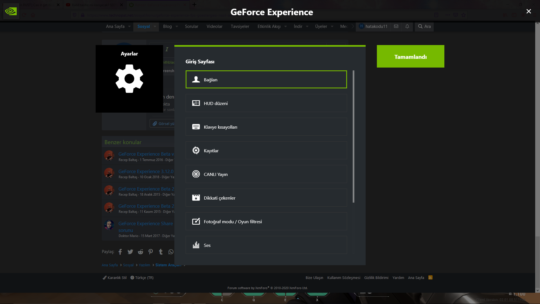The width and height of the screenshot is (540, 304).
Task: Open Fotoğraf modu / Oyun filtresi
Action: [266, 222]
